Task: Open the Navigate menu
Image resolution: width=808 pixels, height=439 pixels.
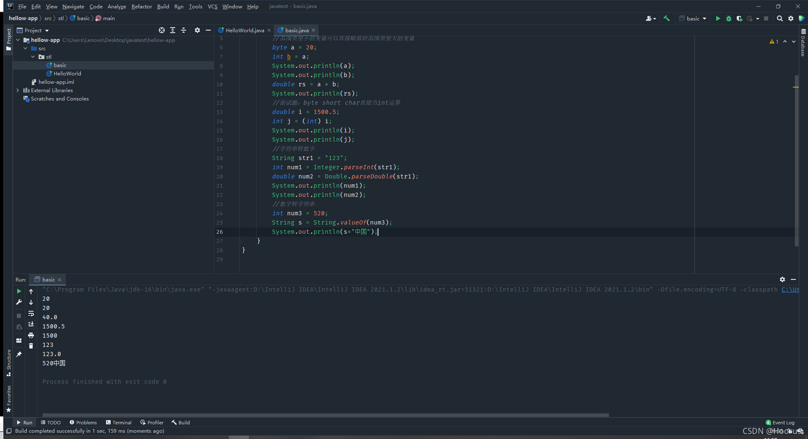Action: pos(73,6)
